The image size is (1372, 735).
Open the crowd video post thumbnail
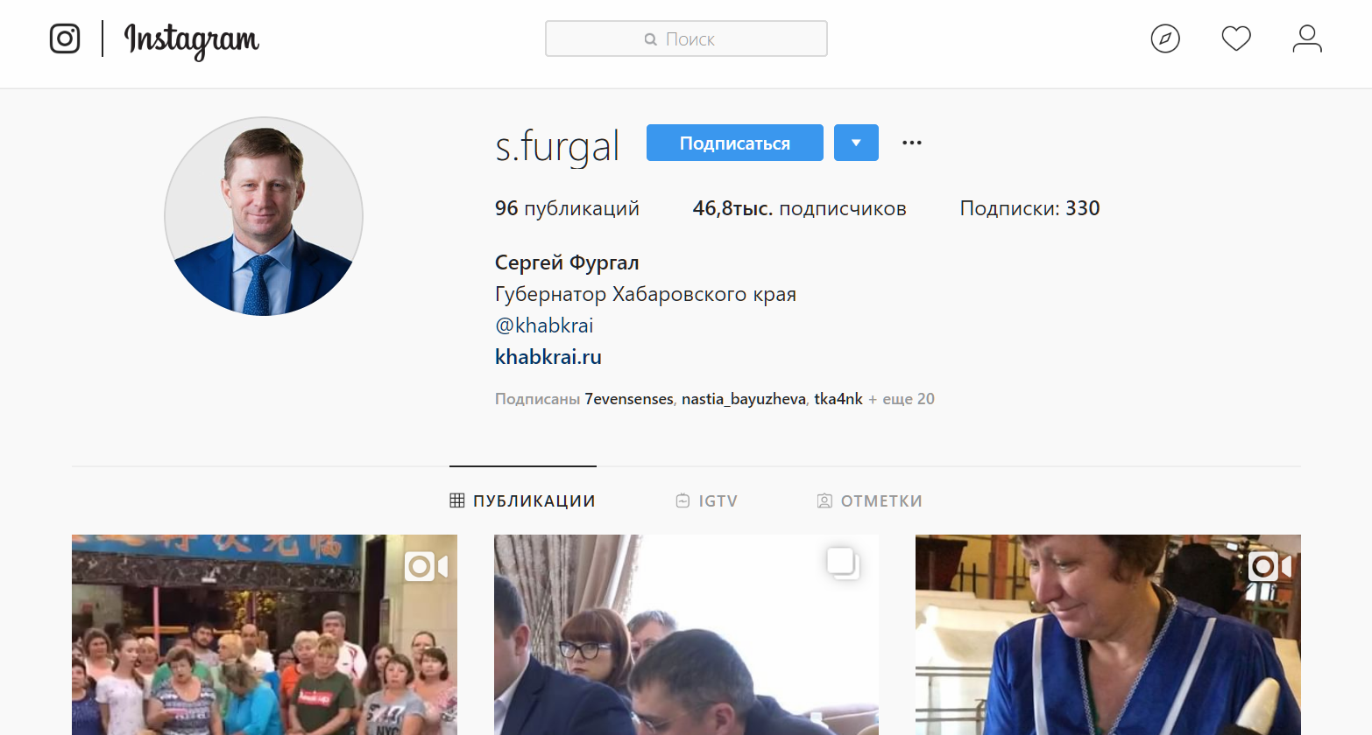265,634
